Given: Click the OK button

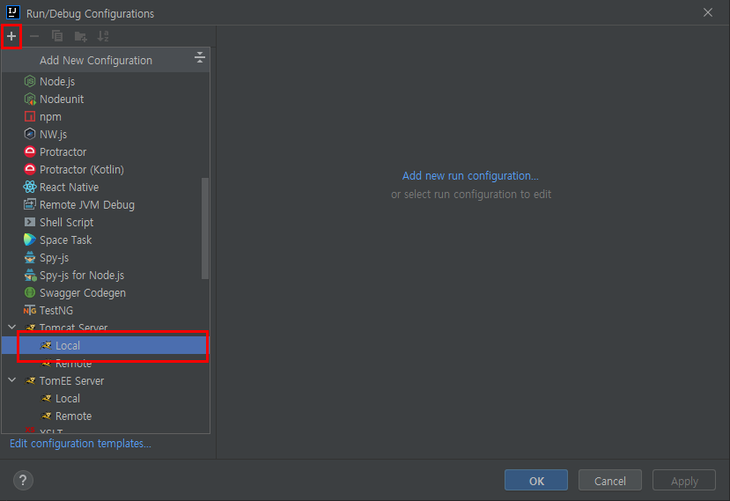Looking at the screenshot, I should [536, 480].
